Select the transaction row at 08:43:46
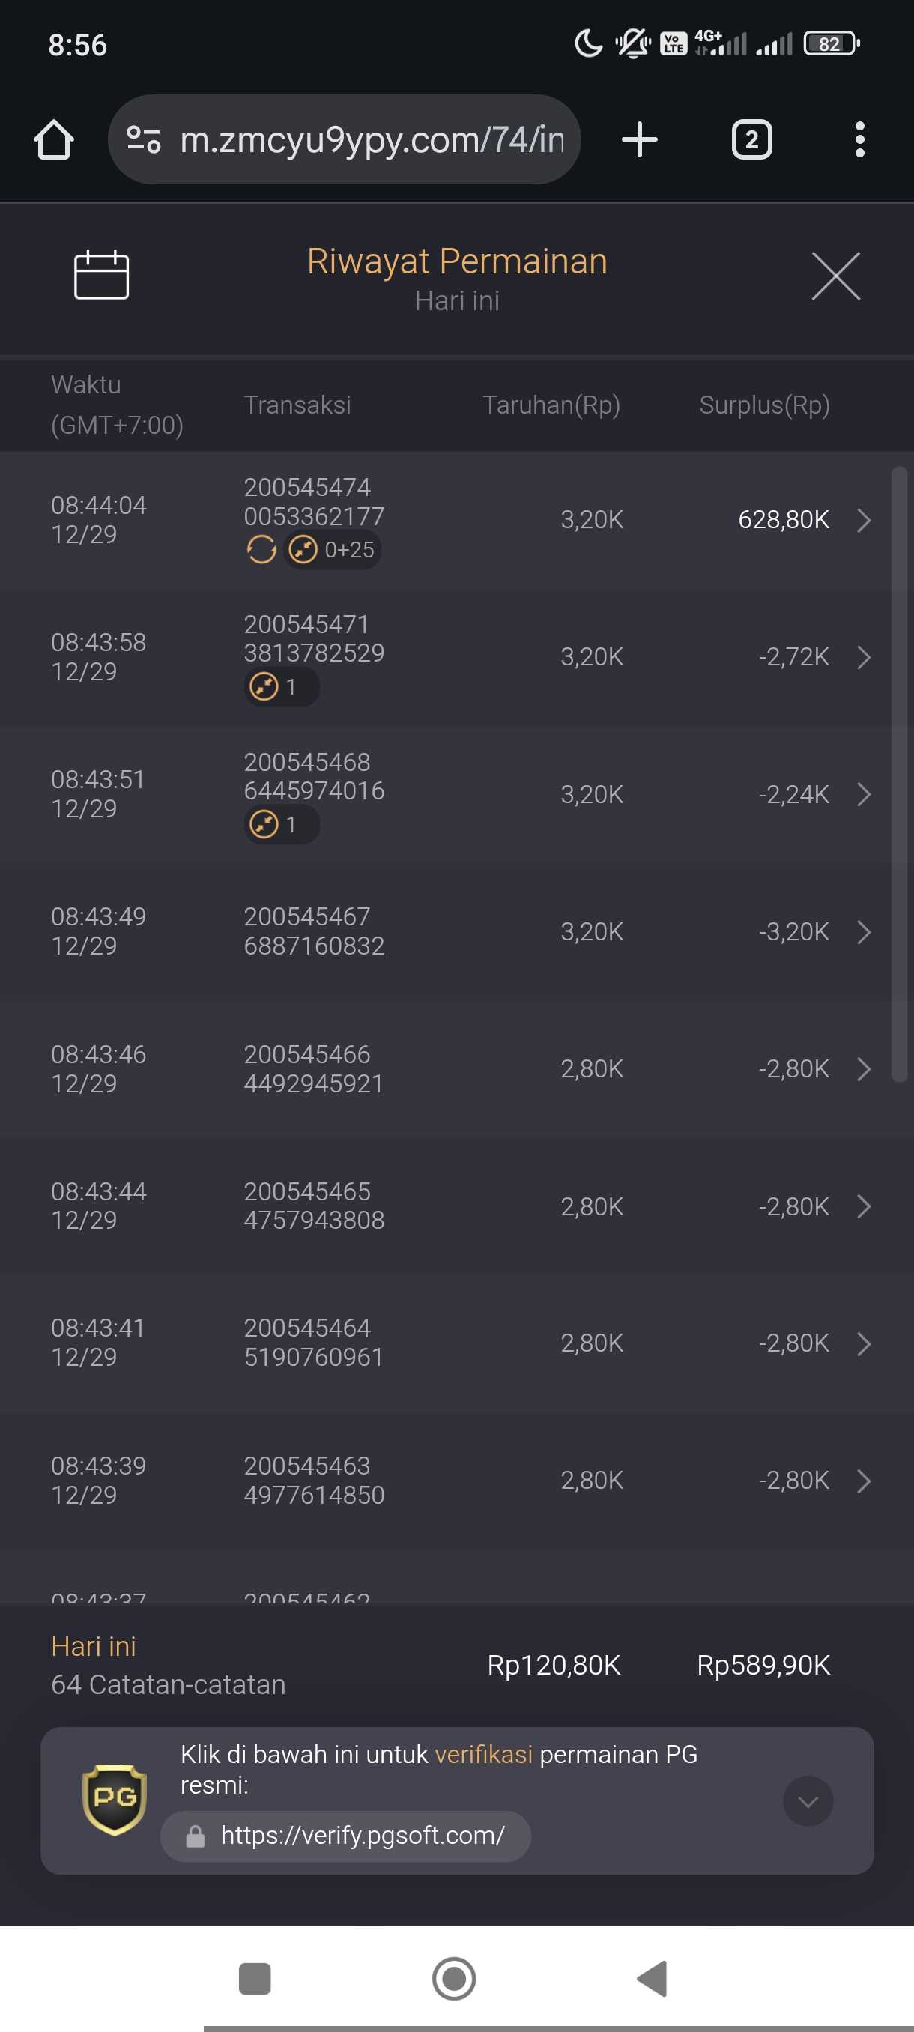The image size is (914, 2032). pyautogui.click(x=441, y=1069)
